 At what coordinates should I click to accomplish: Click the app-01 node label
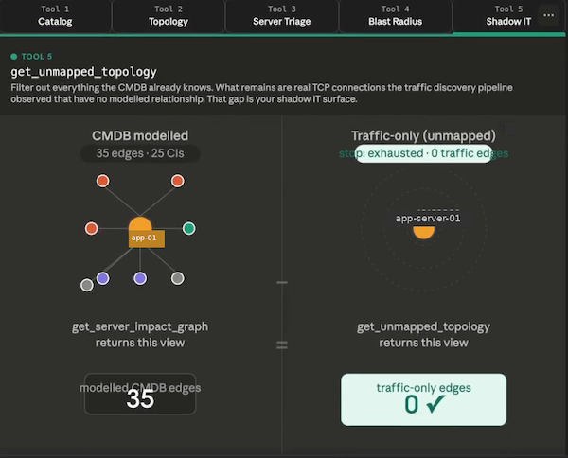(147, 238)
